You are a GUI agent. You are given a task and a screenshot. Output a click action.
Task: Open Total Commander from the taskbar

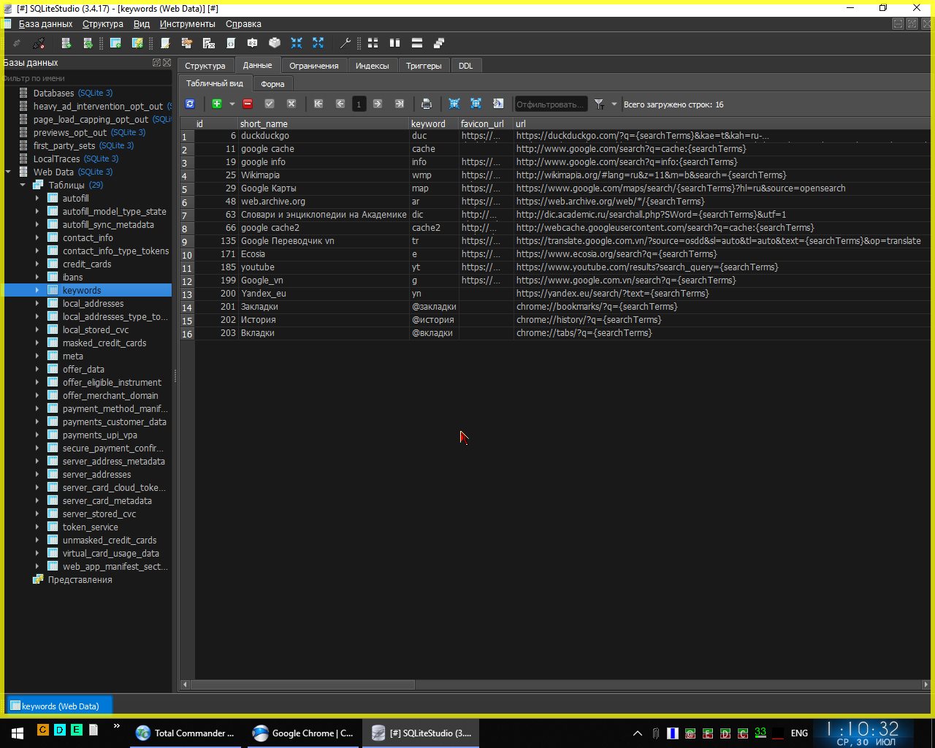(x=186, y=733)
